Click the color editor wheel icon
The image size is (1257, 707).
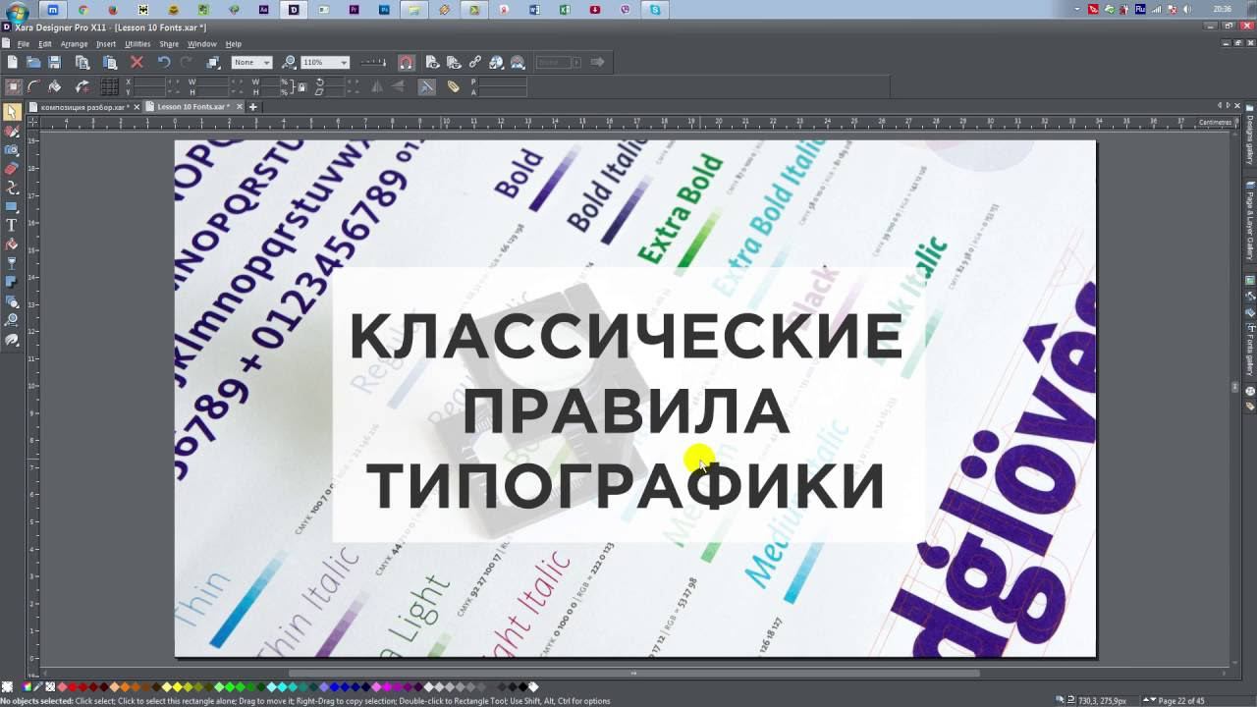[x=27, y=686]
